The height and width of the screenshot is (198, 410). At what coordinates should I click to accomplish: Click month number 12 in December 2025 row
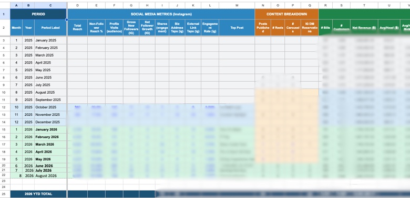point(16,122)
